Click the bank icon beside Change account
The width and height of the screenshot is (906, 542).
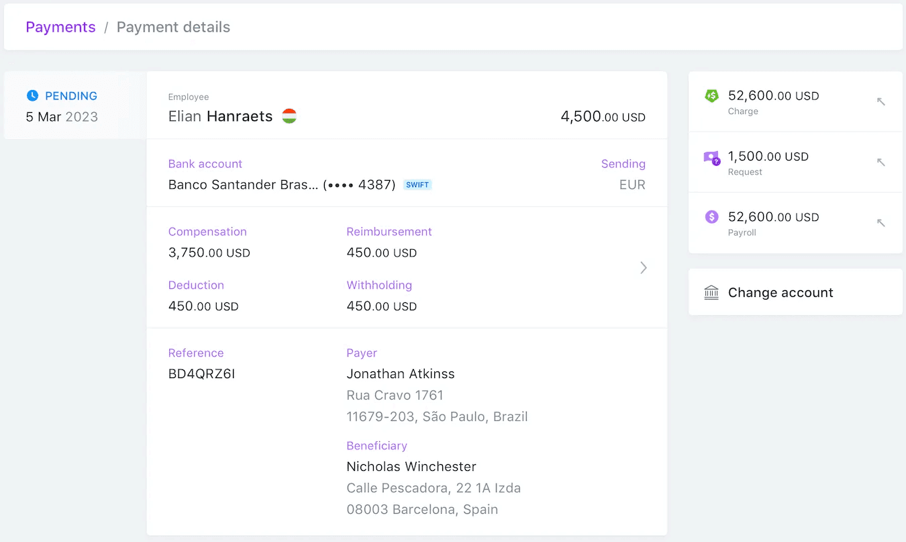pyautogui.click(x=711, y=292)
